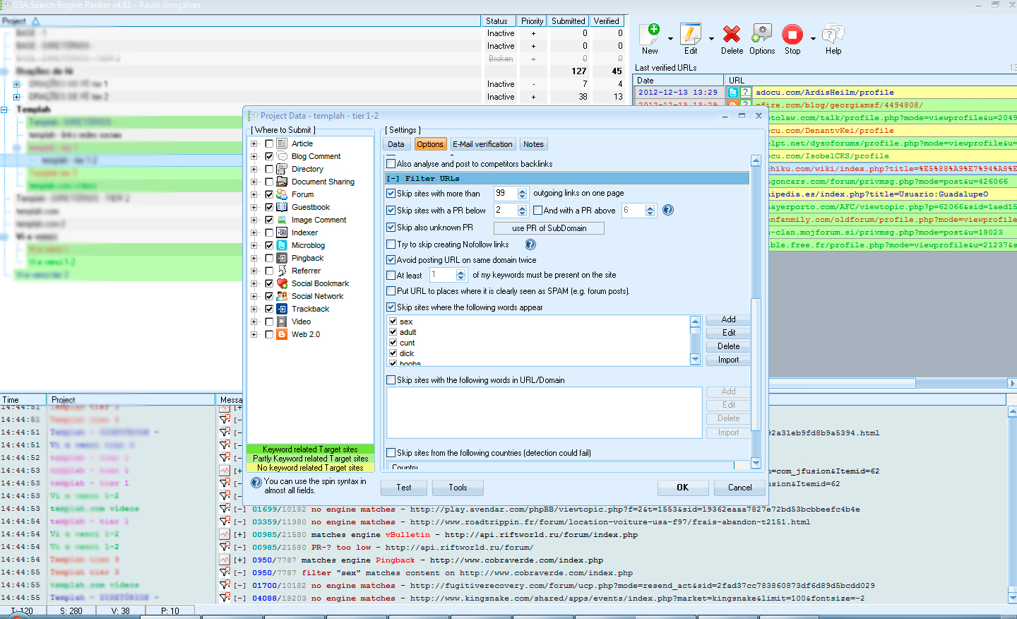
Task: Open dropdown arrow next to Stop button
Action: (x=813, y=39)
